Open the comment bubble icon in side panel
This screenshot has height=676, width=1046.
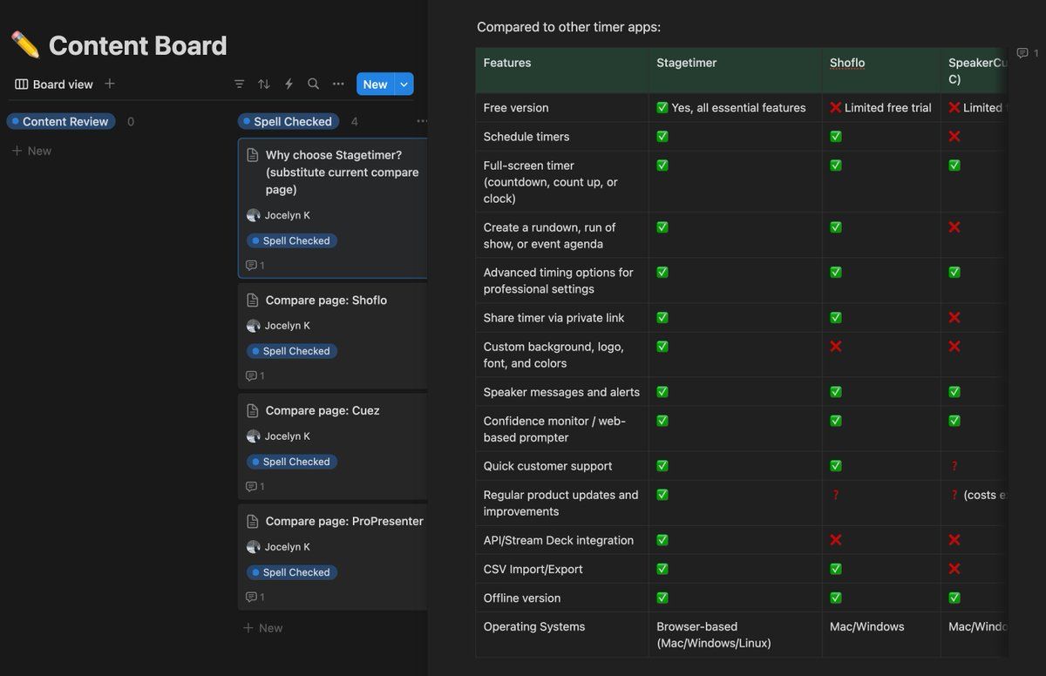[x=1022, y=53]
